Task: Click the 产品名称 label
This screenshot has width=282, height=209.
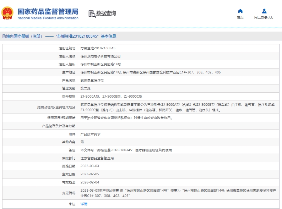Action: tap(69, 81)
